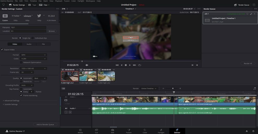Go to the Cut page

pos(96,131)
